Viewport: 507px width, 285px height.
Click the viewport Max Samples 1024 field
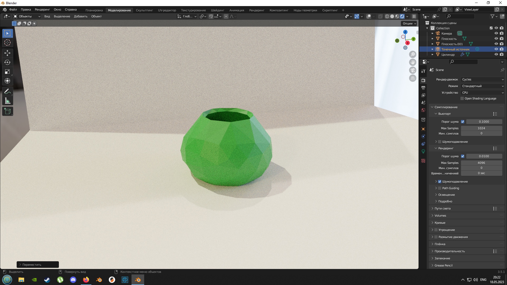click(481, 128)
